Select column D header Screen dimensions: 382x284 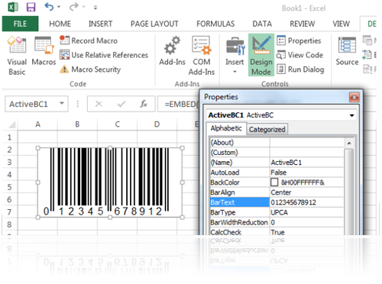coord(157,124)
